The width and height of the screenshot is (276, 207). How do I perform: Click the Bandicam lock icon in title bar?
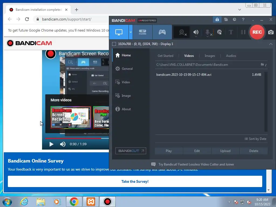217,19
